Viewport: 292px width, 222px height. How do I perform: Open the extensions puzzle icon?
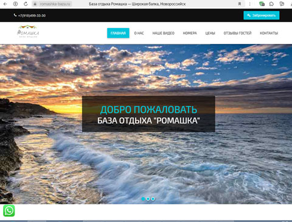click(271, 4)
